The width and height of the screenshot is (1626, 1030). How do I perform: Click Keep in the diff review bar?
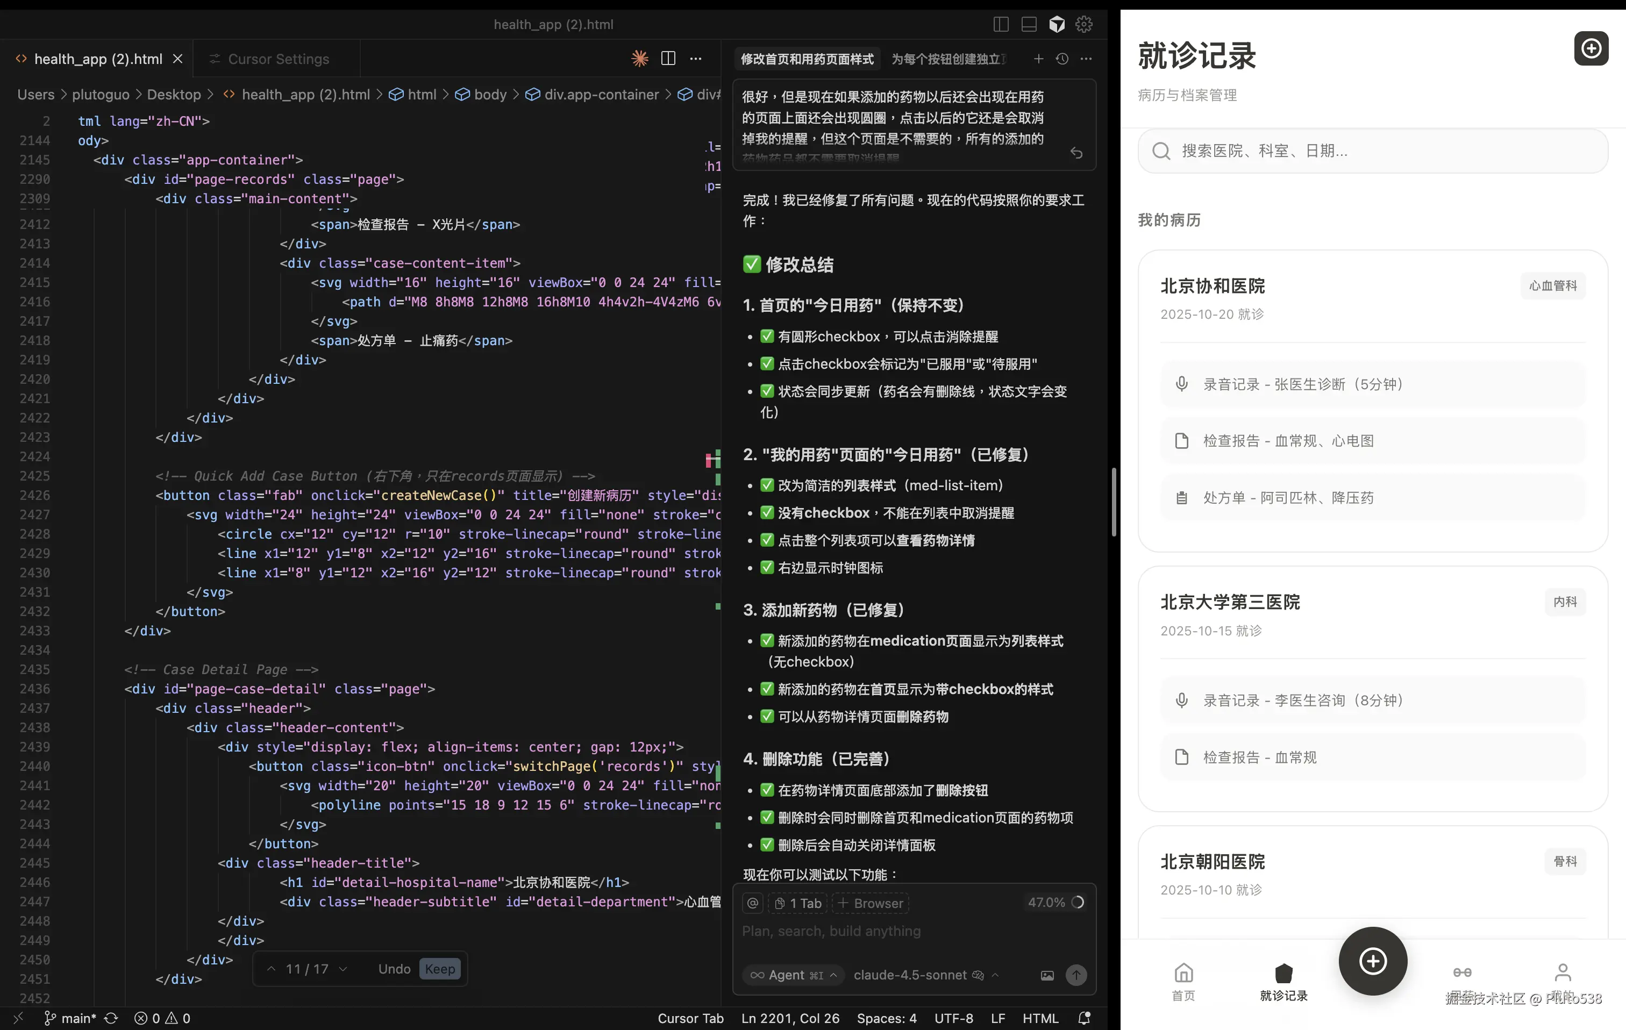point(440,969)
